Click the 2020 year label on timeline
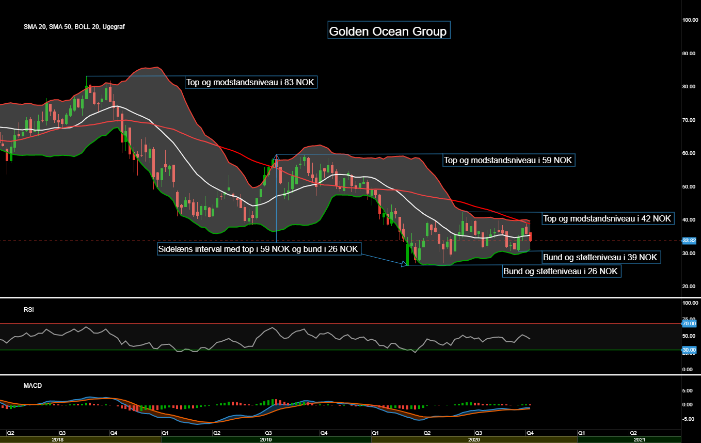The width and height of the screenshot is (701, 443). (474, 440)
